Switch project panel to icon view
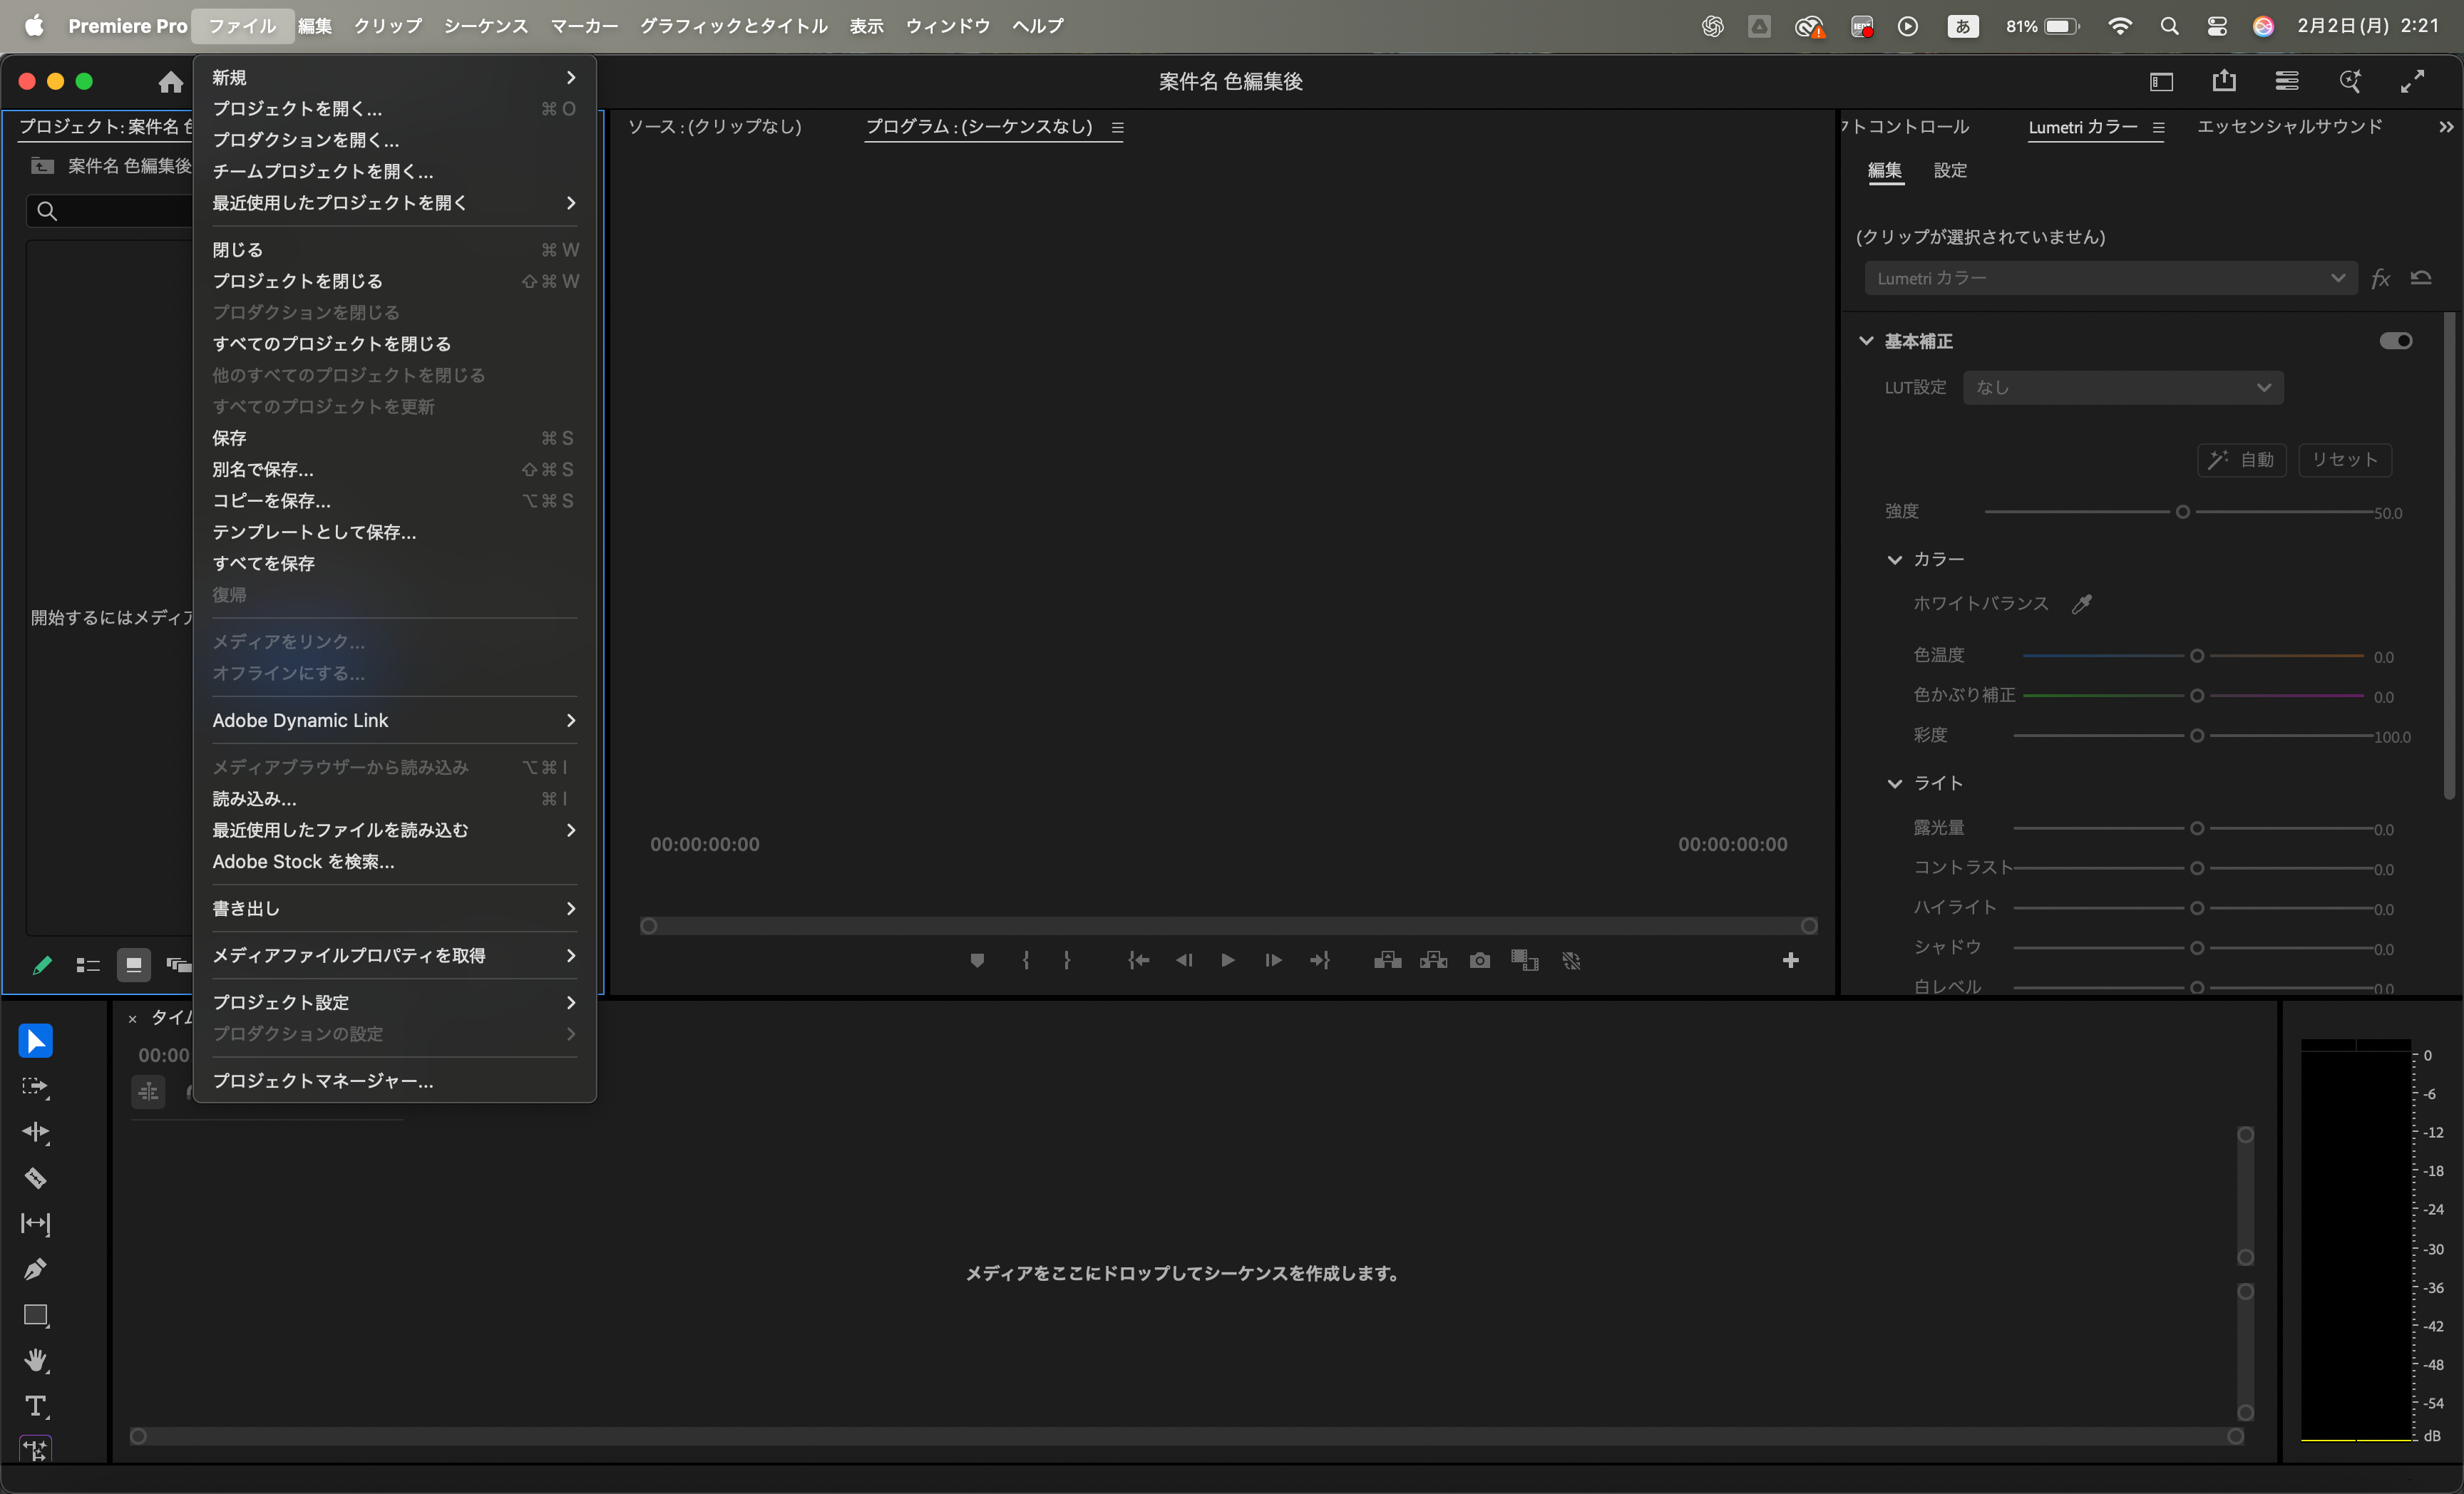 click(133, 964)
